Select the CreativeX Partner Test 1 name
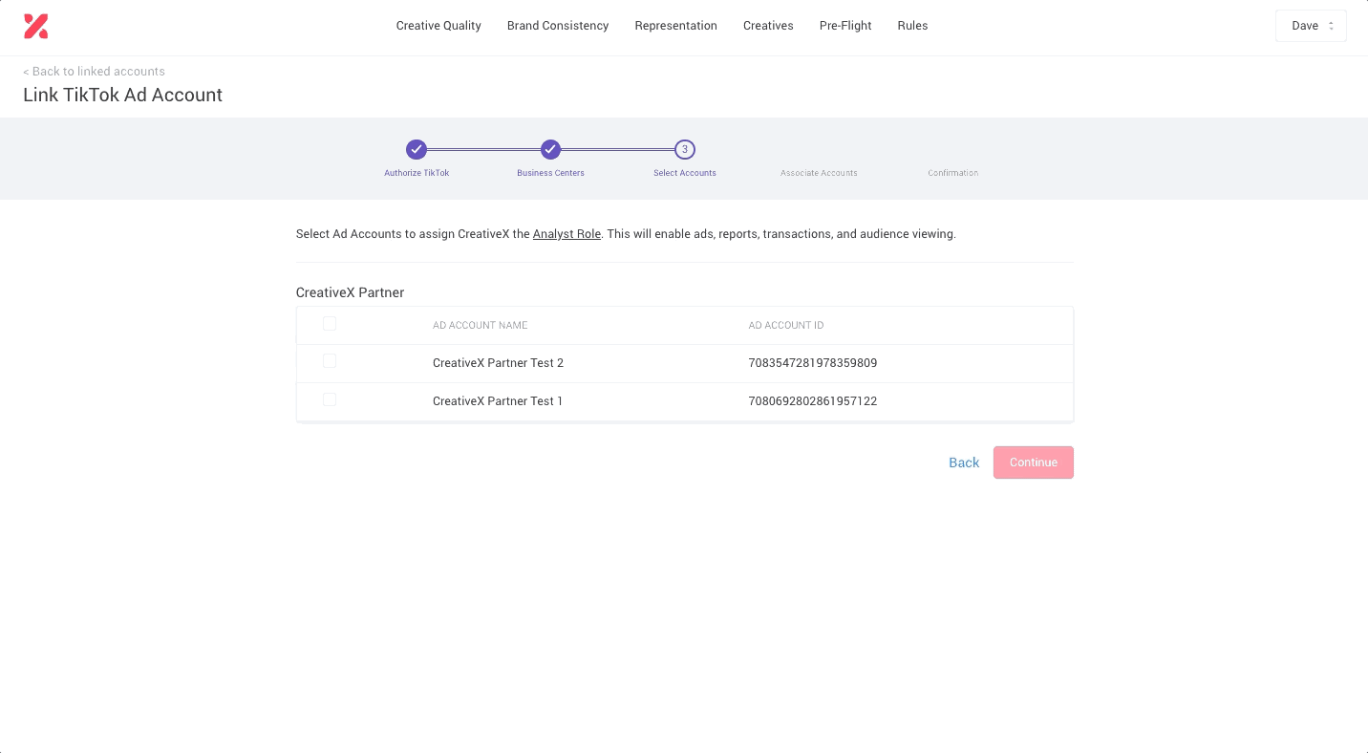Screen dimensions: 1368x753 (x=498, y=401)
